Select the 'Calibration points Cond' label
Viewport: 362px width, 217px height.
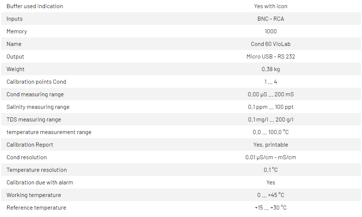[36, 82]
